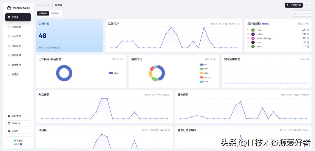Click the go segment of 编程语言 donut

tap(162, 73)
